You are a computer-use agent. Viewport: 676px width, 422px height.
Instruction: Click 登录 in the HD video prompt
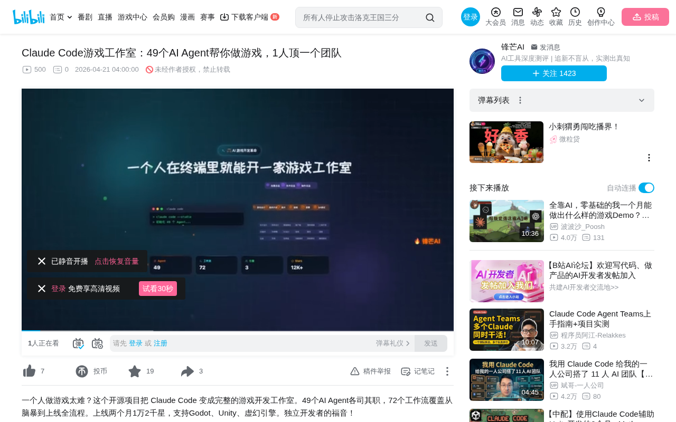59,289
